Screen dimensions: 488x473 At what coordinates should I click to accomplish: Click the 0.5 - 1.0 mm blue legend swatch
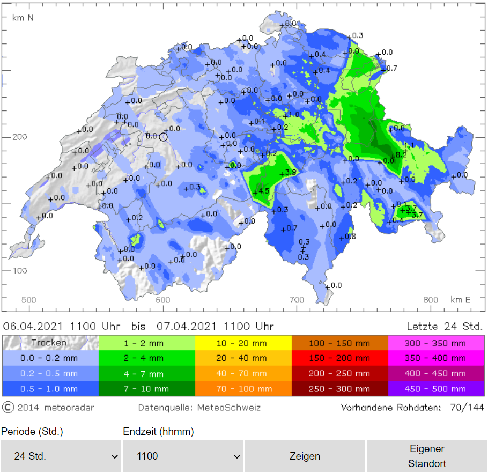50,389
